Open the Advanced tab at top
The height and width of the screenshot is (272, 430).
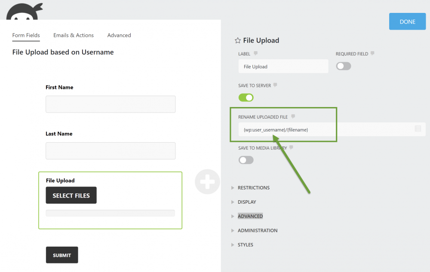point(119,35)
